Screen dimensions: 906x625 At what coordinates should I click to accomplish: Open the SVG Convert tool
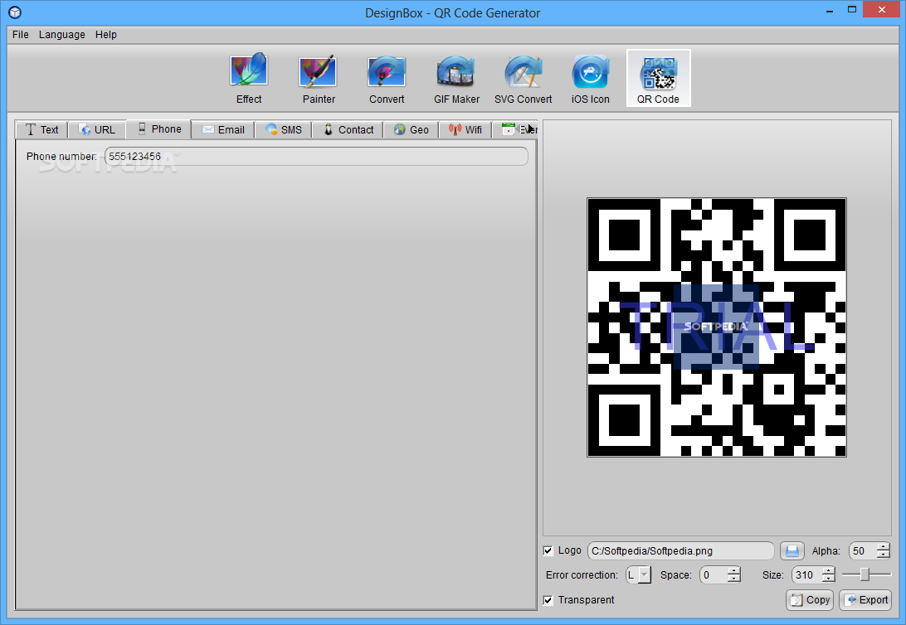point(523,79)
